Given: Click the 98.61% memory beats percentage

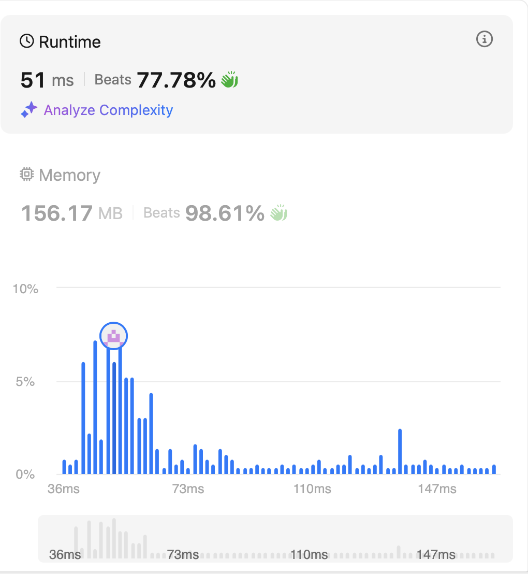Looking at the screenshot, I should (225, 213).
